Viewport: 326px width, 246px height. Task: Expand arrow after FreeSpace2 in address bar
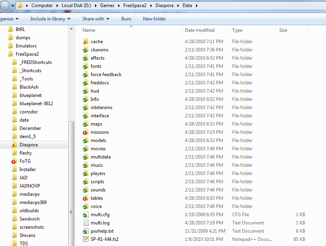pyautogui.click(x=151, y=5)
